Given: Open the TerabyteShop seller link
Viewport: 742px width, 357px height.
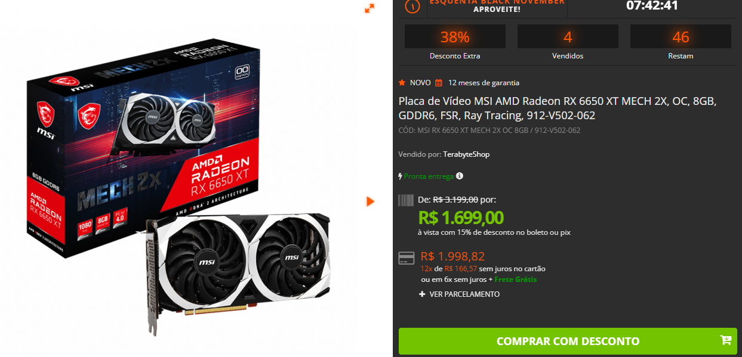Looking at the screenshot, I should coord(466,154).
